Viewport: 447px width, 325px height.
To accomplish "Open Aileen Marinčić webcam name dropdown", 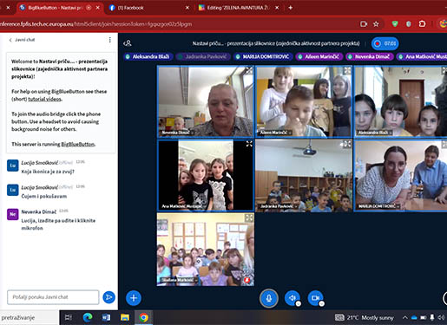I will tap(276, 133).
